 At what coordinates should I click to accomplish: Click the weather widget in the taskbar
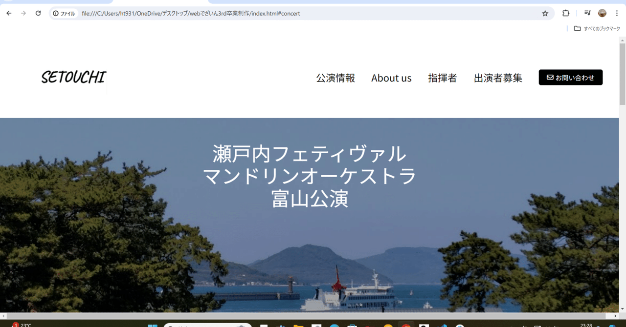21,324
